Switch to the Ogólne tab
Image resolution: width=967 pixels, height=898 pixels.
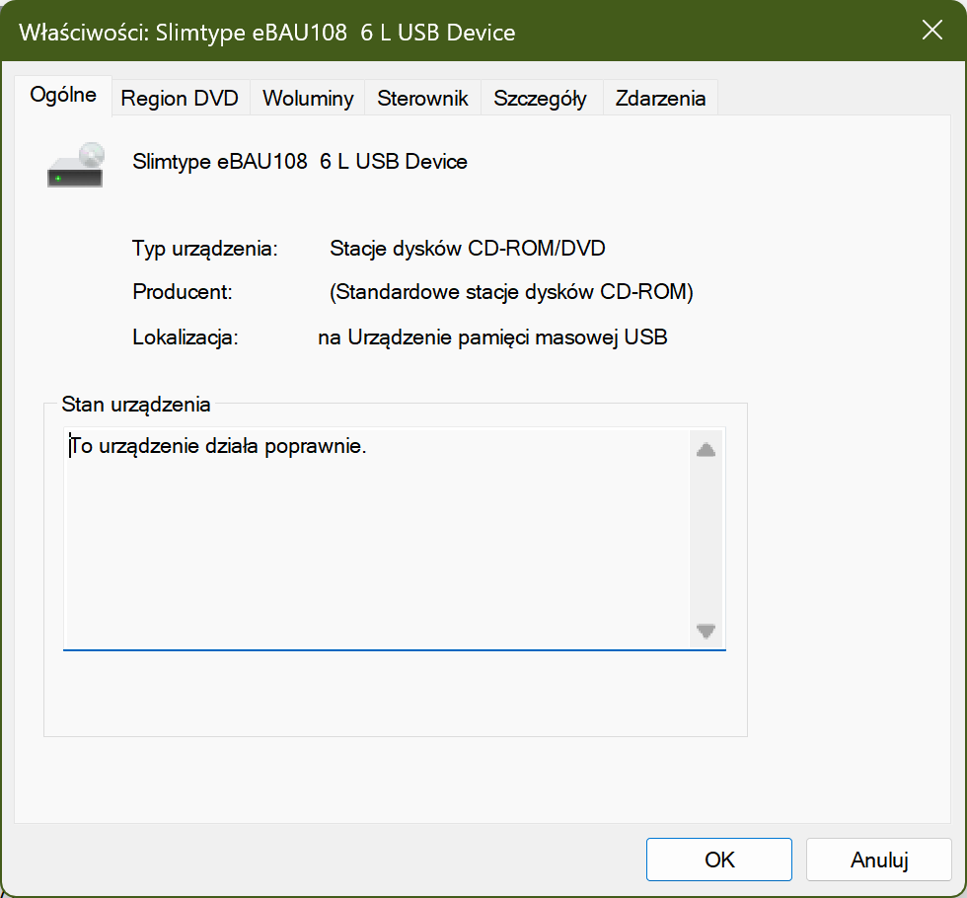coord(63,96)
